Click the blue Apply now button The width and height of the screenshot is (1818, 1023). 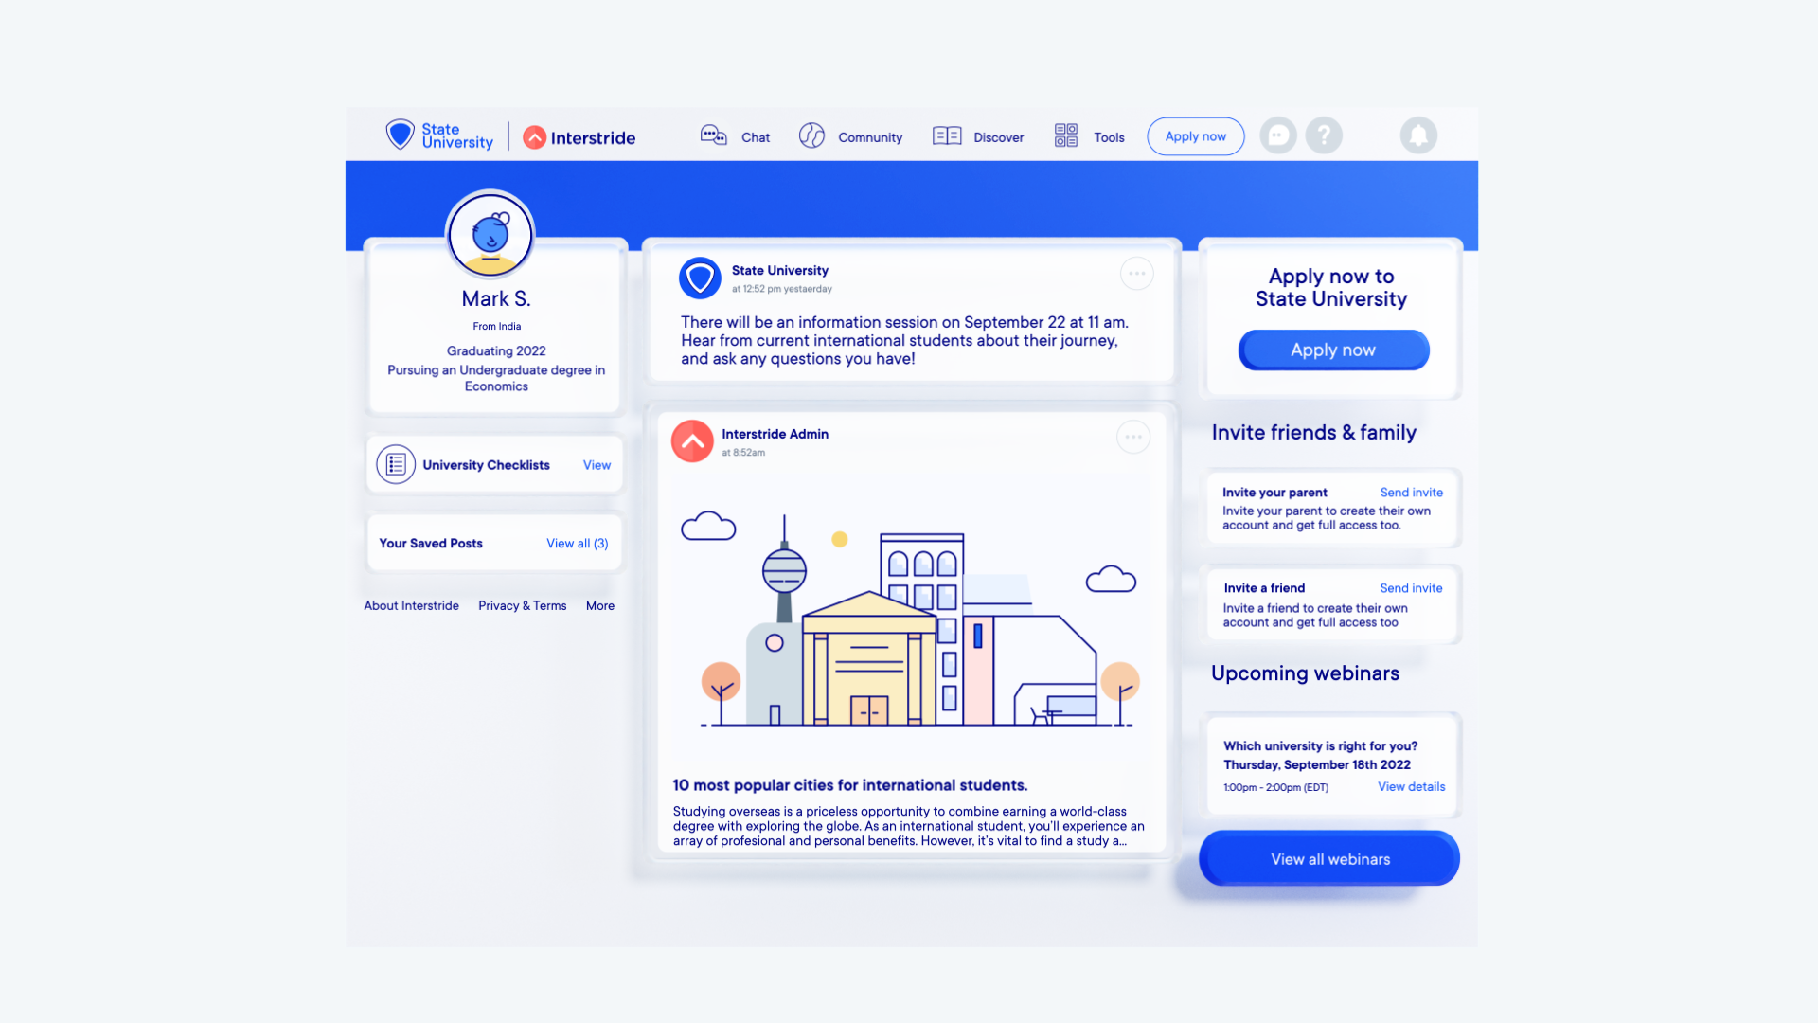coord(1333,350)
